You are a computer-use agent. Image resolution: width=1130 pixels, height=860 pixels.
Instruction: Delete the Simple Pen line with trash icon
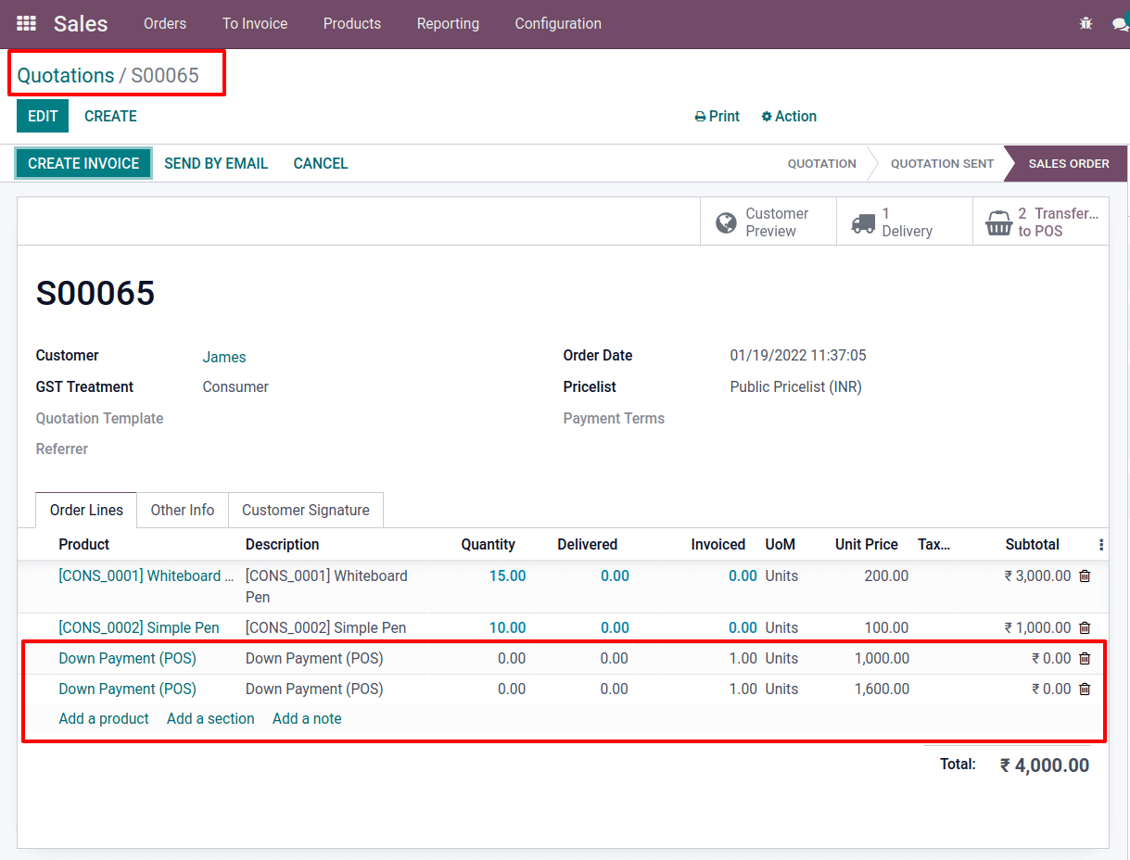click(x=1085, y=627)
